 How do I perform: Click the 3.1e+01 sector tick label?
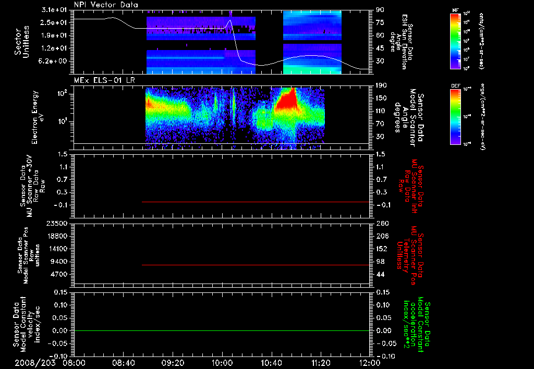(x=54, y=10)
